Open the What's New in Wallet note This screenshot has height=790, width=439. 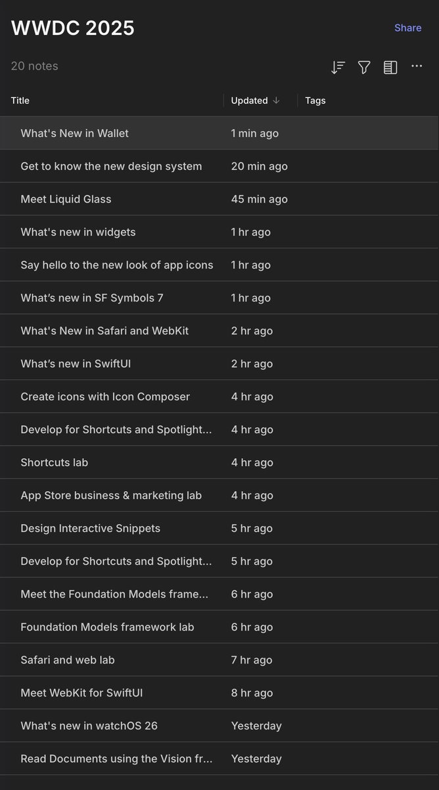(219, 133)
